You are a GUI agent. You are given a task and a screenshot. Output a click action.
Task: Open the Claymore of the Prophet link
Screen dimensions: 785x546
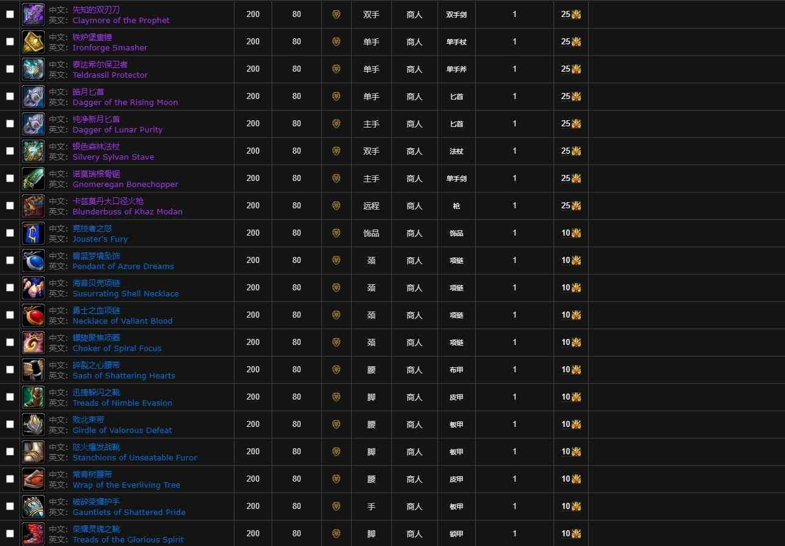[x=121, y=20]
